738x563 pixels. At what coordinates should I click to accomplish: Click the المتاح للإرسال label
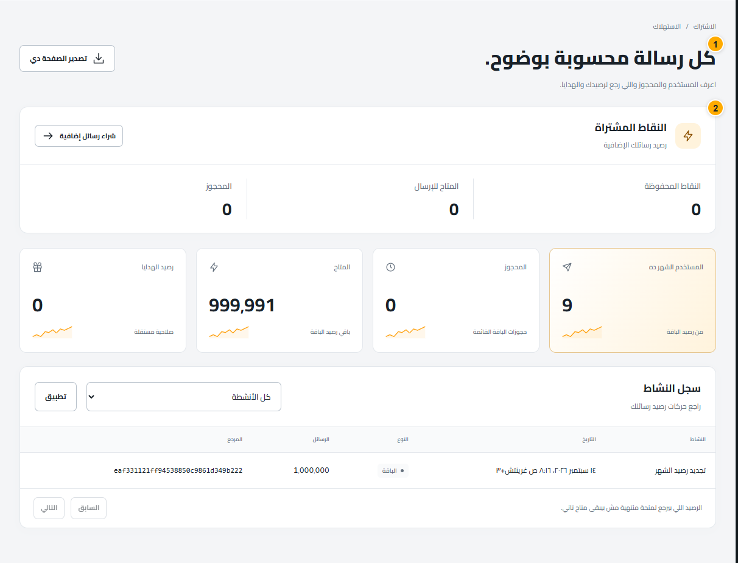click(437, 186)
